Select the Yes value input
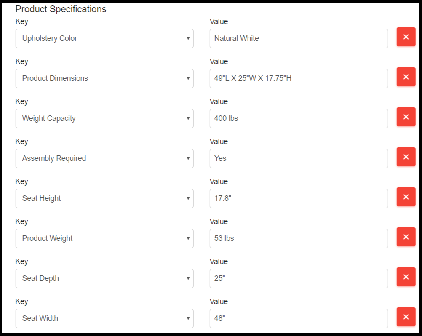Viewport: 422px width, 336px height. point(299,158)
